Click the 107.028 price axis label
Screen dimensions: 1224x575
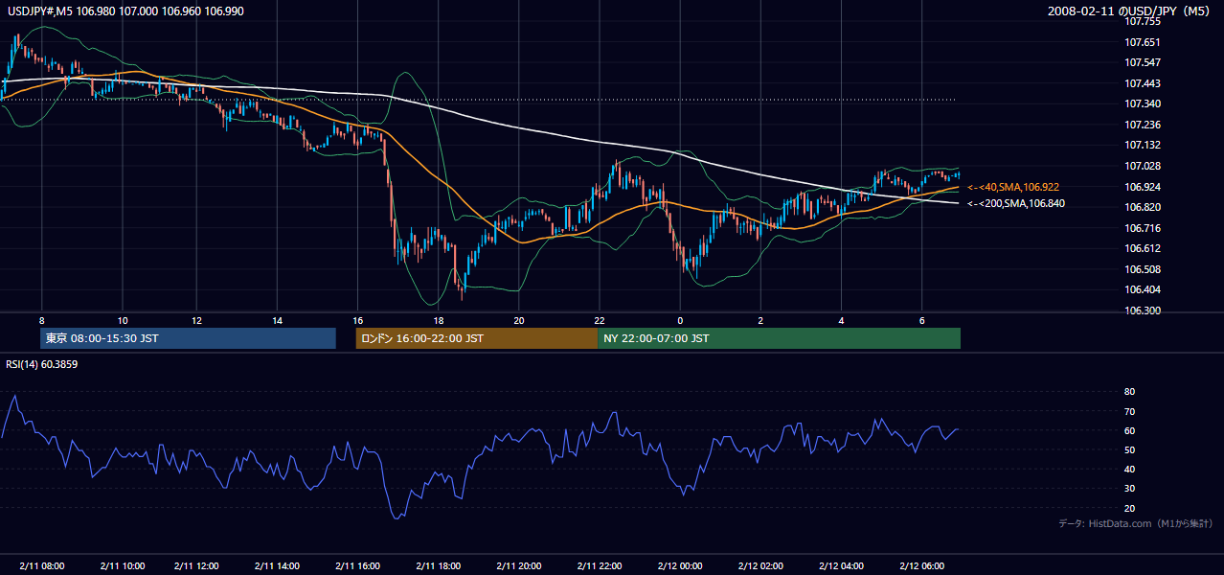(x=1142, y=166)
